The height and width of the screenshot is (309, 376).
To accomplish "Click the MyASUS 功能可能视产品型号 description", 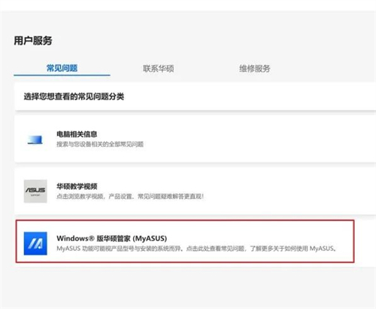I will point(196,249).
